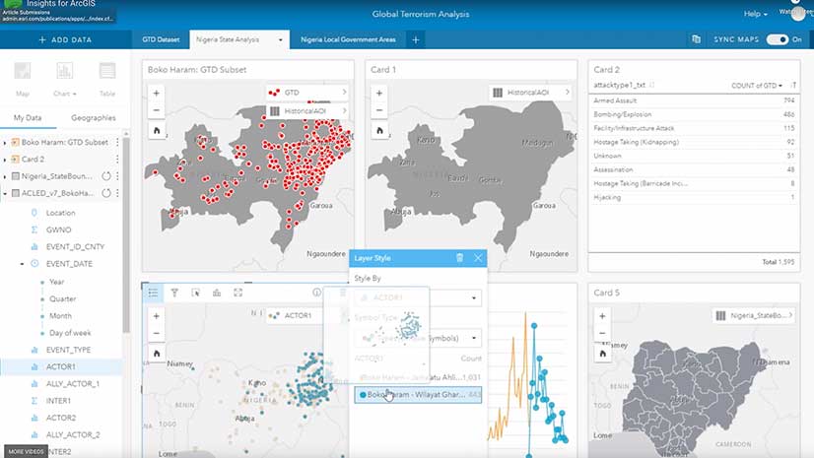814x458 pixels.
Task: Open the visualization type chart icon
Action: 217,294
